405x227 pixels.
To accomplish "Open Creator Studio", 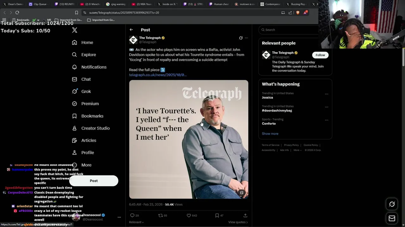I will 91,128.
